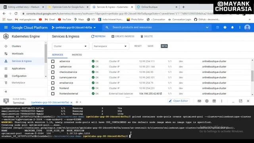Add a new Cloud Shell terminal tab
This screenshot has height=143, width=254.
(77, 102)
